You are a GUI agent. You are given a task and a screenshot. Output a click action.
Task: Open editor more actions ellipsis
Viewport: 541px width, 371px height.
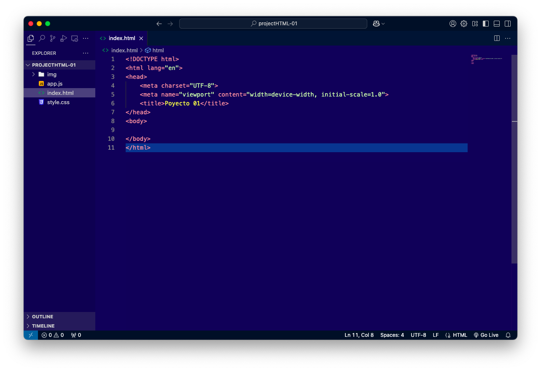508,38
